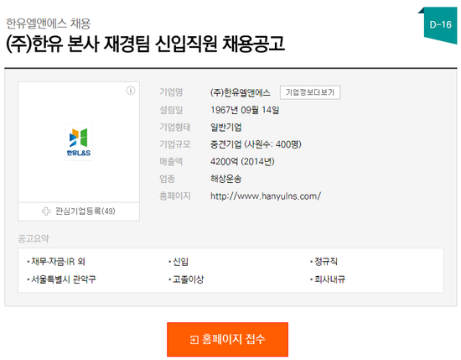
Task: Register interest via 관심기업등록(49)
Action: coord(79,211)
